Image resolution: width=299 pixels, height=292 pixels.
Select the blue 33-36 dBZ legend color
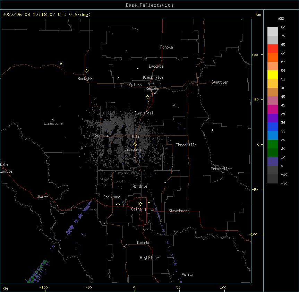click(x=273, y=127)
